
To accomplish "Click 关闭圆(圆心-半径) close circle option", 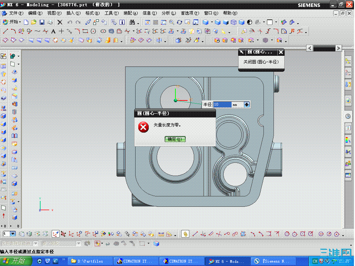I will [x=261, y=62].
